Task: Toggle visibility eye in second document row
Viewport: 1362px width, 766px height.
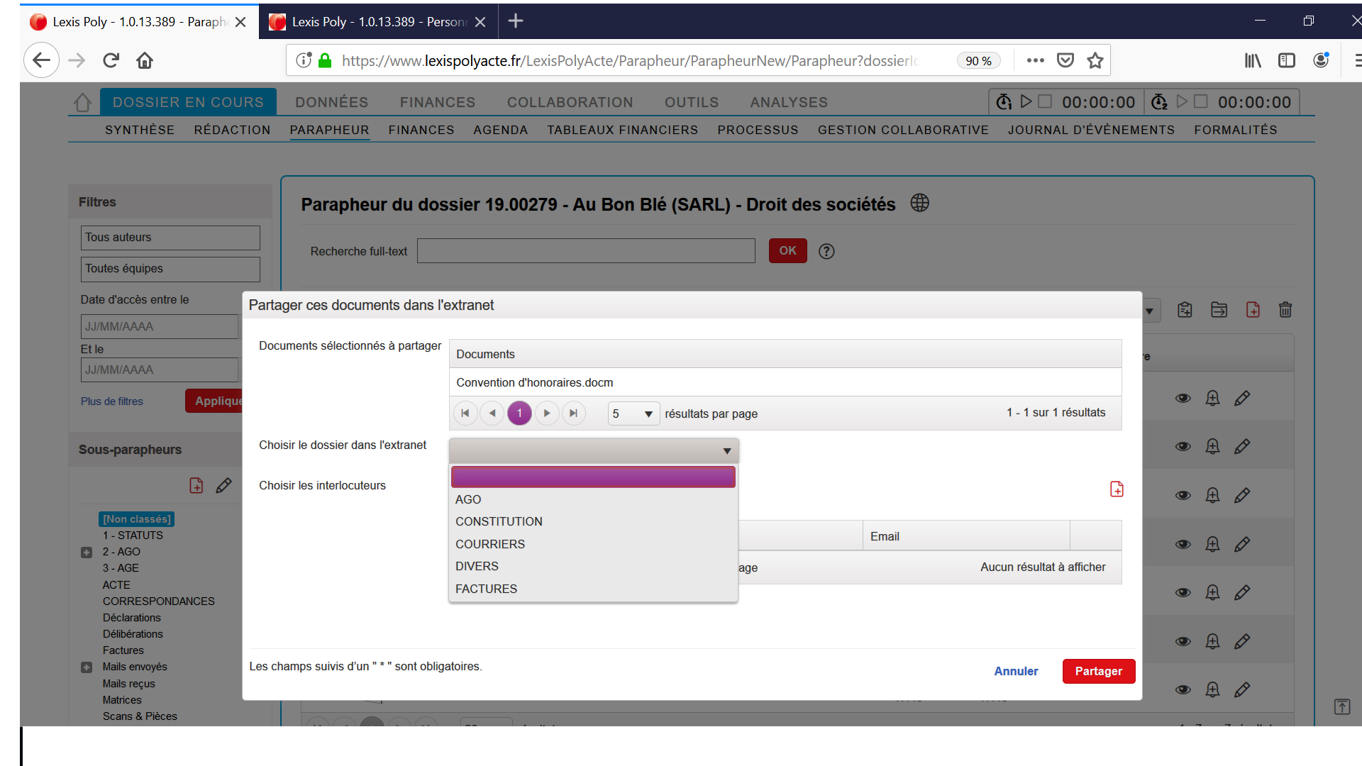Action: click(1183, 447)
